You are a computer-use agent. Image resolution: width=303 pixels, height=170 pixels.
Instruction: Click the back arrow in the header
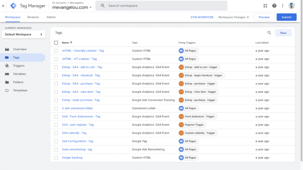pos(4,6)
